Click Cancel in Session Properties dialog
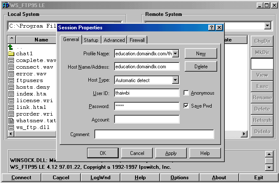 click(137, 153)
